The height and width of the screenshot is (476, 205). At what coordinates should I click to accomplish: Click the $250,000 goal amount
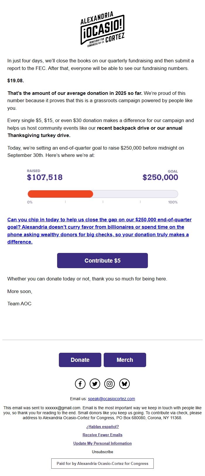point(160,177)
